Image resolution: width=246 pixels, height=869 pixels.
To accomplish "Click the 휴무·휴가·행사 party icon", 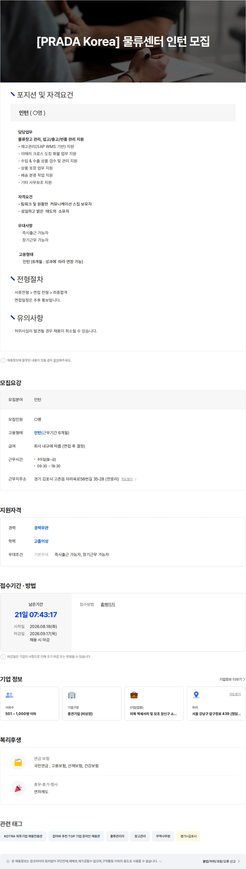I will [x=18, y=788].
